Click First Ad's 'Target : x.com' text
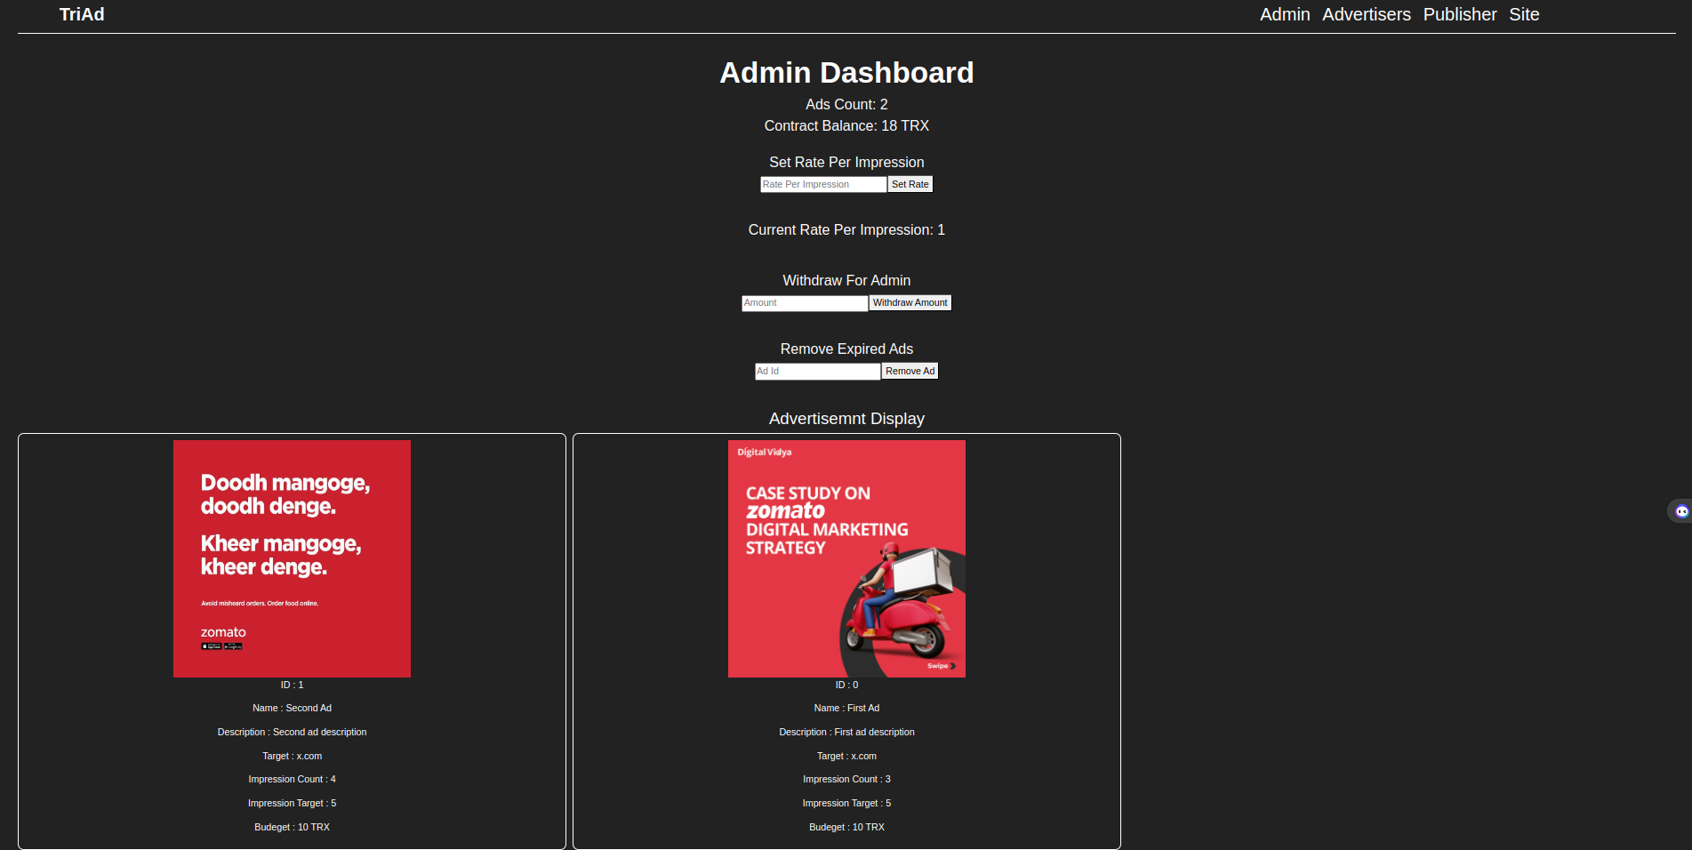The width and height of the screenshot is (1692, 850). (x=846, y=757)
